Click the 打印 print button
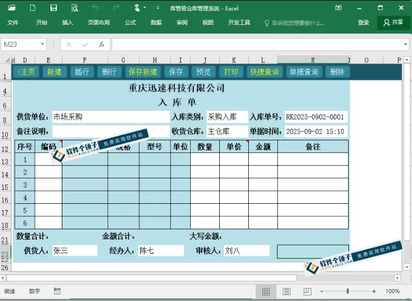 [x=231, y=72]
